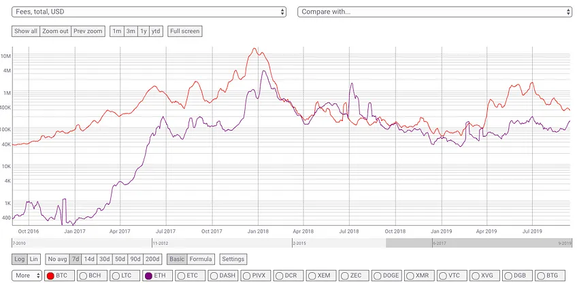This screenshot has width=577, height=283.
Task: Open the Formula mode option
Action: [x=201, y=259]
